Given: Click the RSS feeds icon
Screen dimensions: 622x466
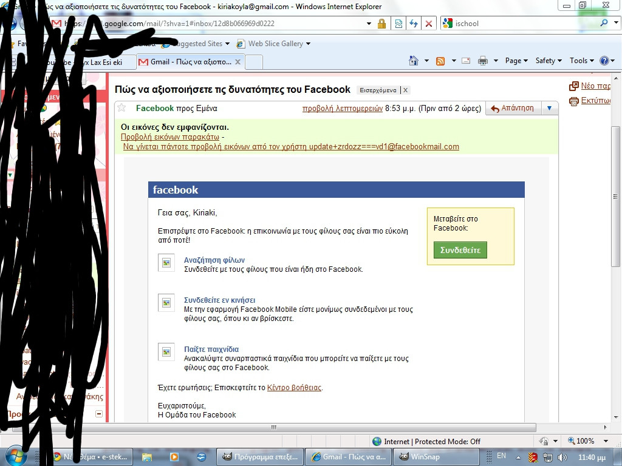Looking at the screenshot, I should point(440,61).
